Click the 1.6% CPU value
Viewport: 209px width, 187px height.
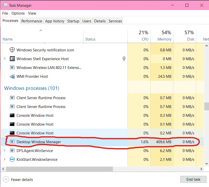pyautogui.click(x=145, y=142)
